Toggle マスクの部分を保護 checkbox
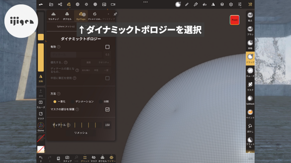Image resolution: width=291 pixels, height=163 pixels. coord(107,109)
